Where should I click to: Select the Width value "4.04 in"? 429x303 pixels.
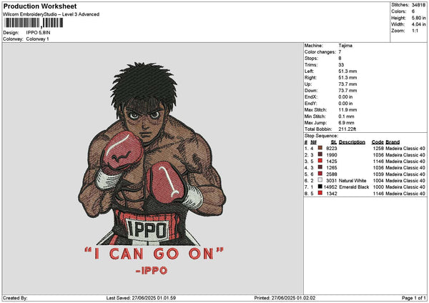tap(418, 24)
